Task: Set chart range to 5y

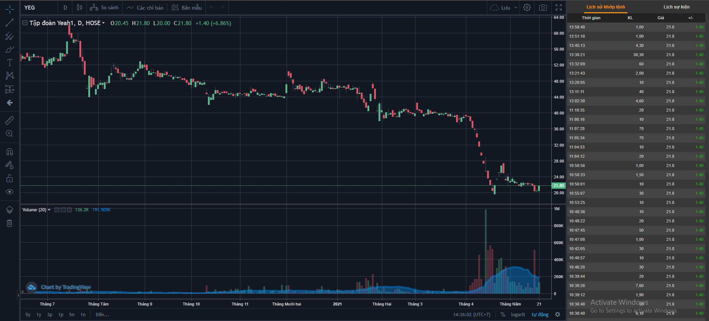Action: click(x=28, y=315)
